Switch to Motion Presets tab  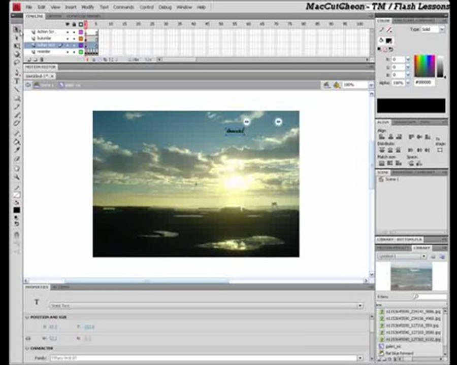click(393, 248)
